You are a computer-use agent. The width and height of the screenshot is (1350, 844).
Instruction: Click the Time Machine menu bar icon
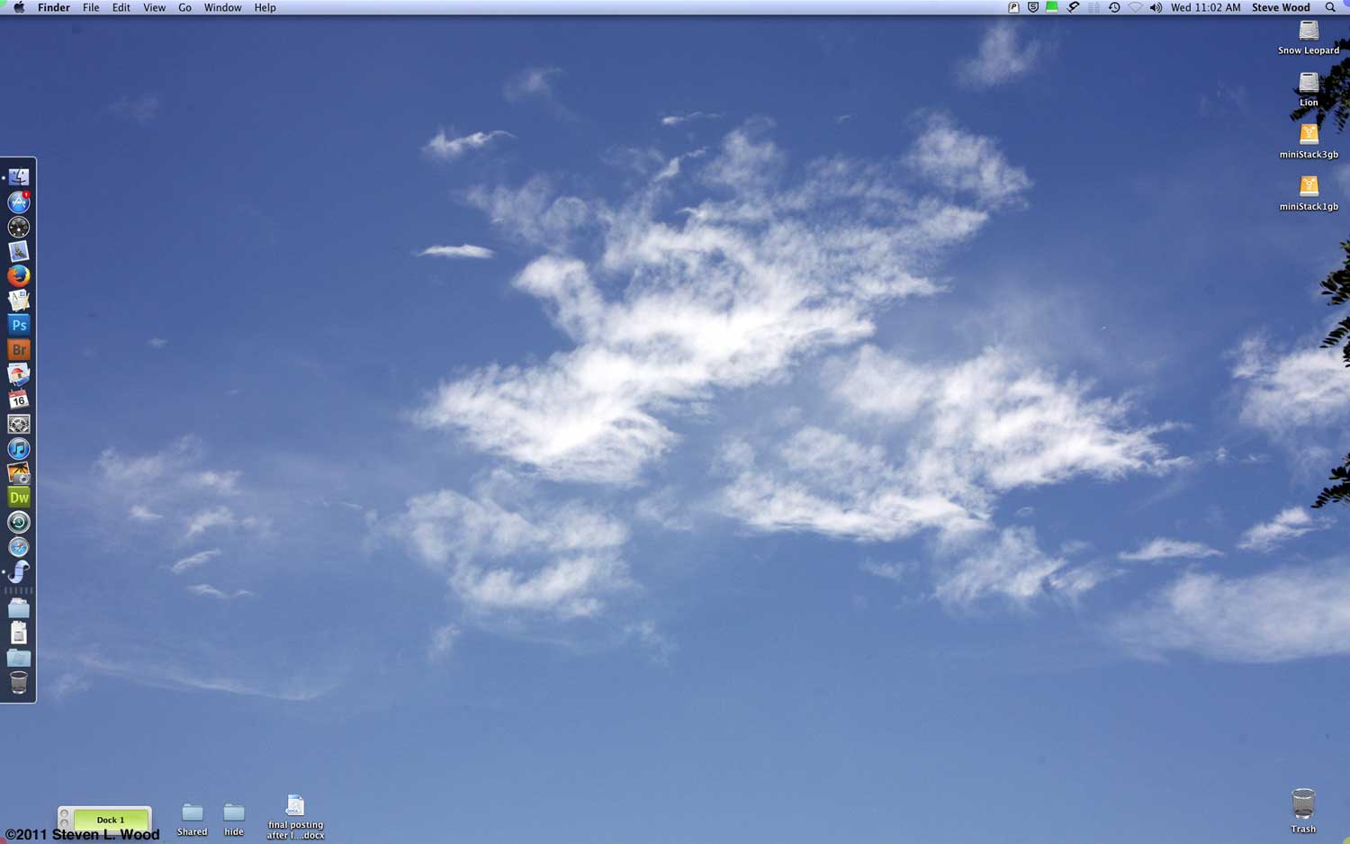click(1114, 7)
